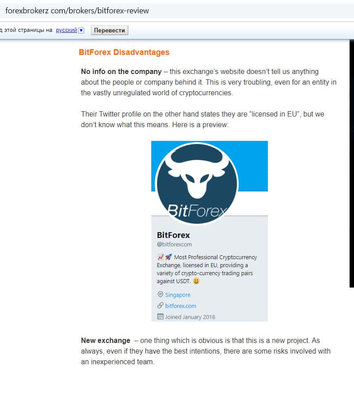Screen dimensions: 354x397
Task: Click the dark vertical scrollbar on the right edge
Action: click(352, 163)
